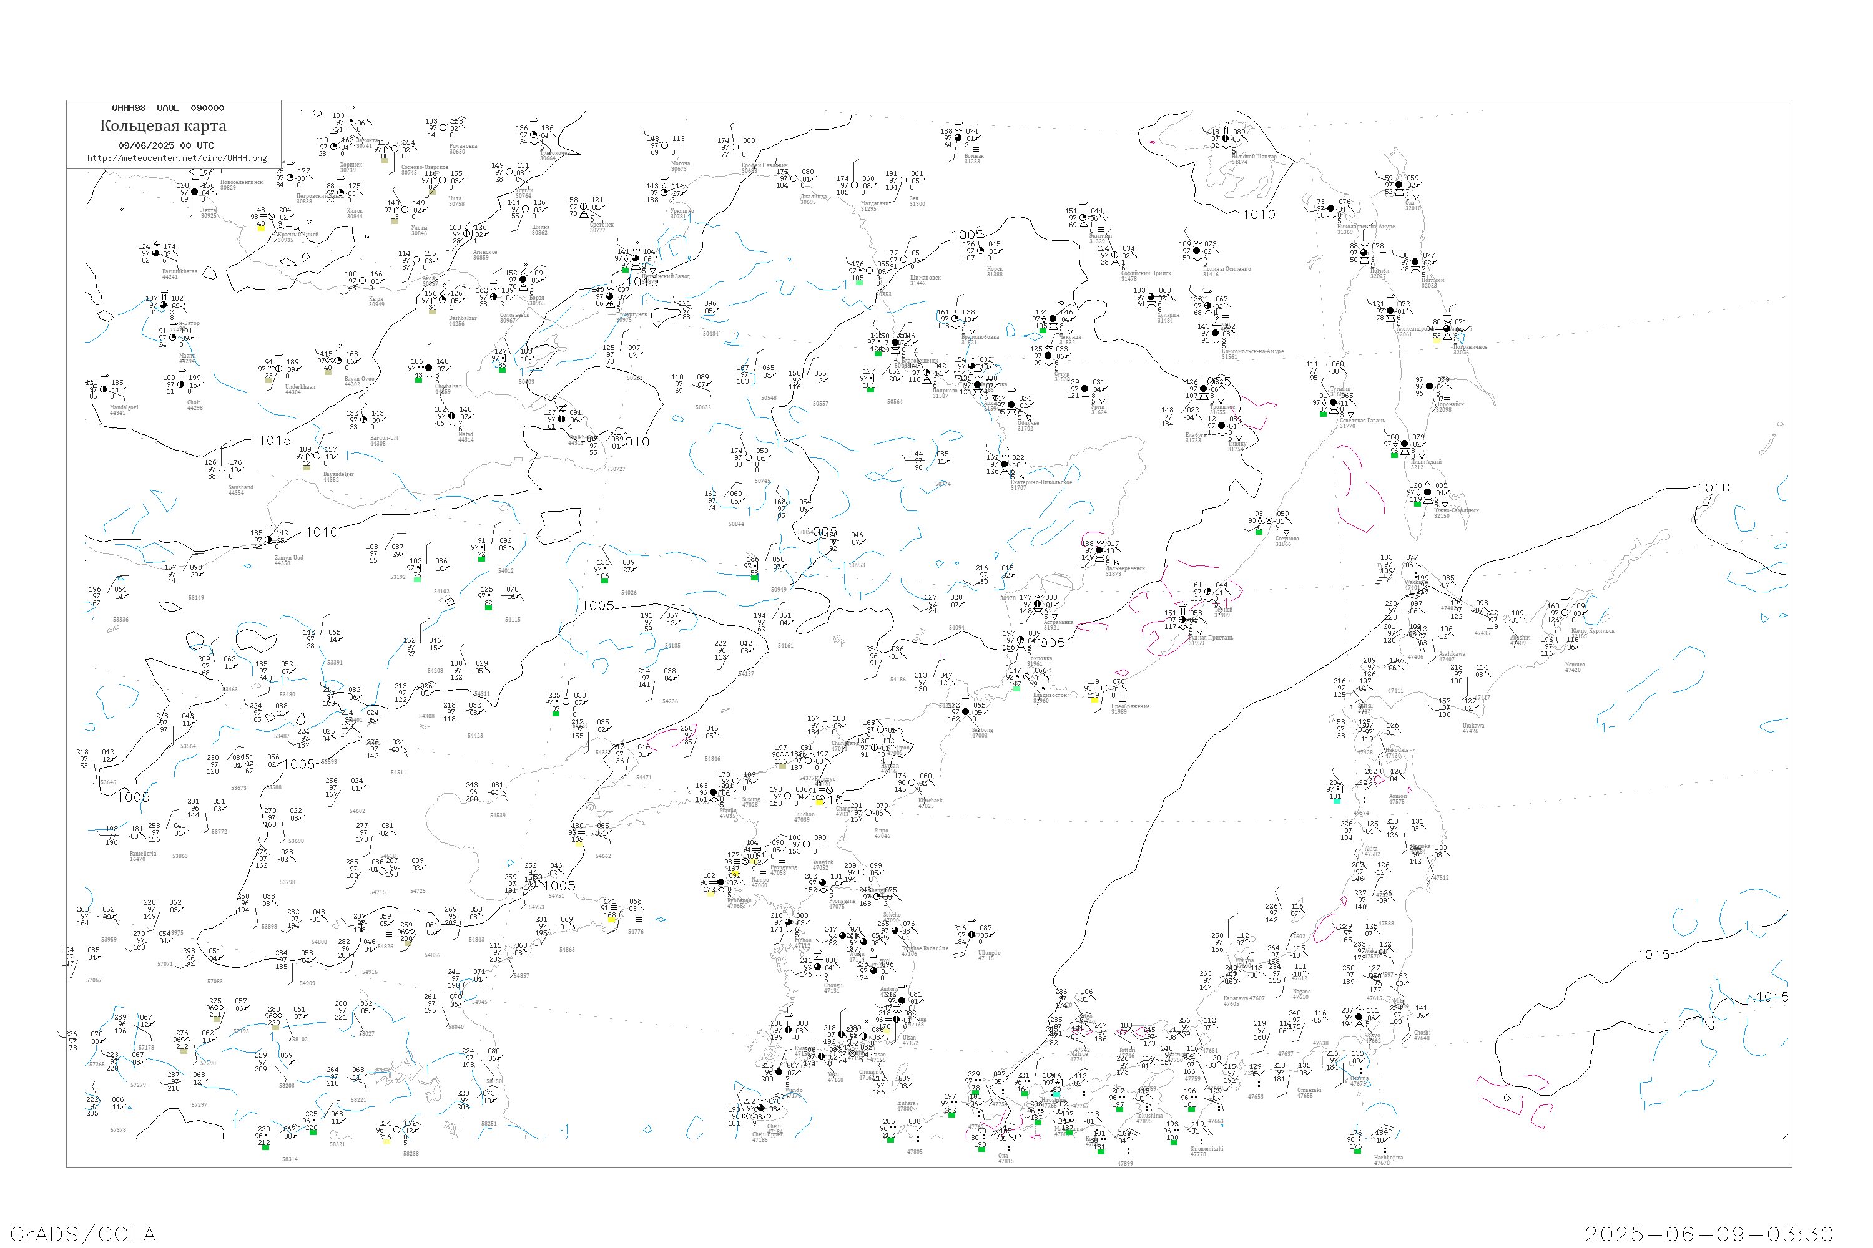Image resolution: width=1873 pixels, height=1248 pixels.
Task: Click the Южно-Сахалинск station circle
Action: [x=1427, y=492]
